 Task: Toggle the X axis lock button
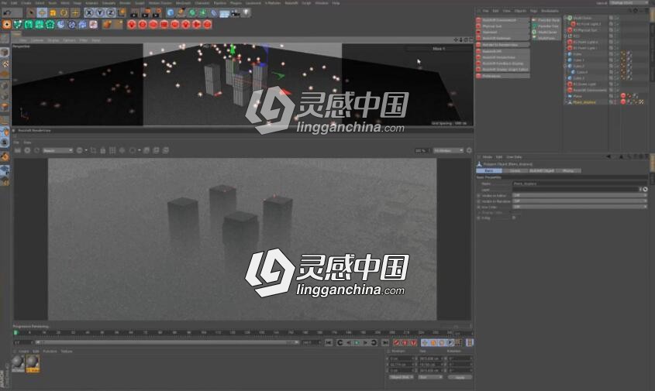89,13
